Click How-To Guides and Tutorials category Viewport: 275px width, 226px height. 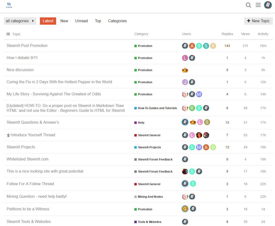pos(156,108)
